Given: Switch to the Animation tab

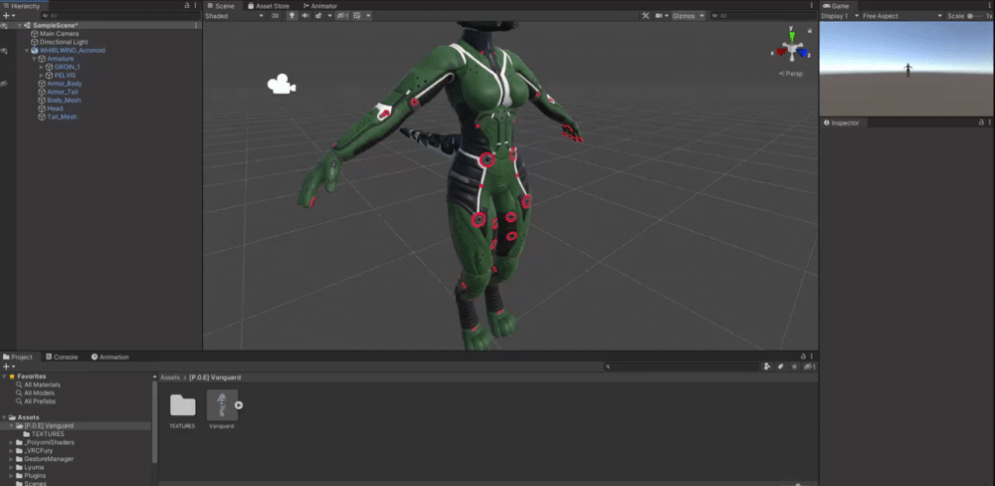Looking at the screenshot, I should tap(110, 358).
